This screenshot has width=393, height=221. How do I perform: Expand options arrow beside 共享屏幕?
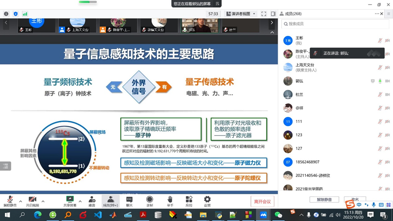point(80,201)
